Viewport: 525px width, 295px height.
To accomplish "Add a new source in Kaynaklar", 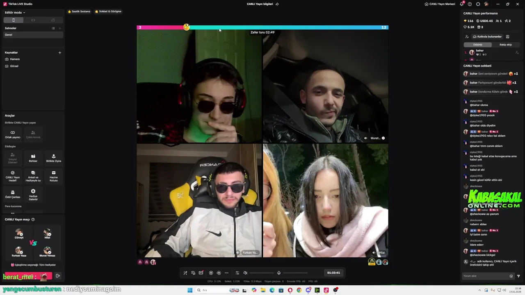I will (x=60, y=52).
